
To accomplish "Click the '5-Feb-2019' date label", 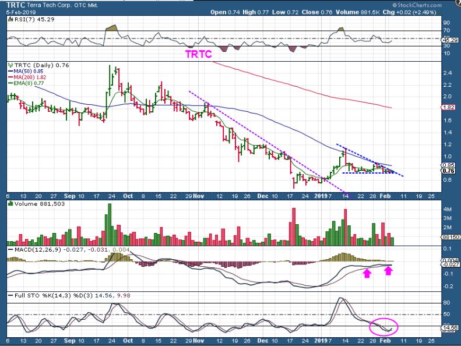I will [x=21, y=12].
